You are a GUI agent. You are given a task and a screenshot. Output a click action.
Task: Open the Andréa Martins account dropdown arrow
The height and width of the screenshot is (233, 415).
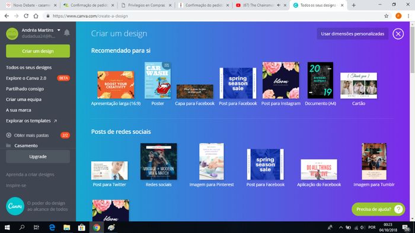pos(59,30)
